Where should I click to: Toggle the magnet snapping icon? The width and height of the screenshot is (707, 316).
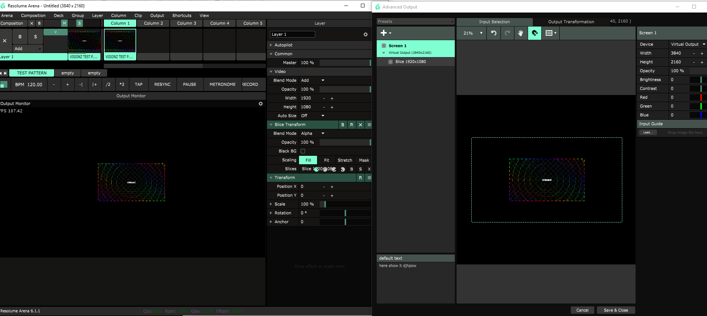(x=534, y=33)
